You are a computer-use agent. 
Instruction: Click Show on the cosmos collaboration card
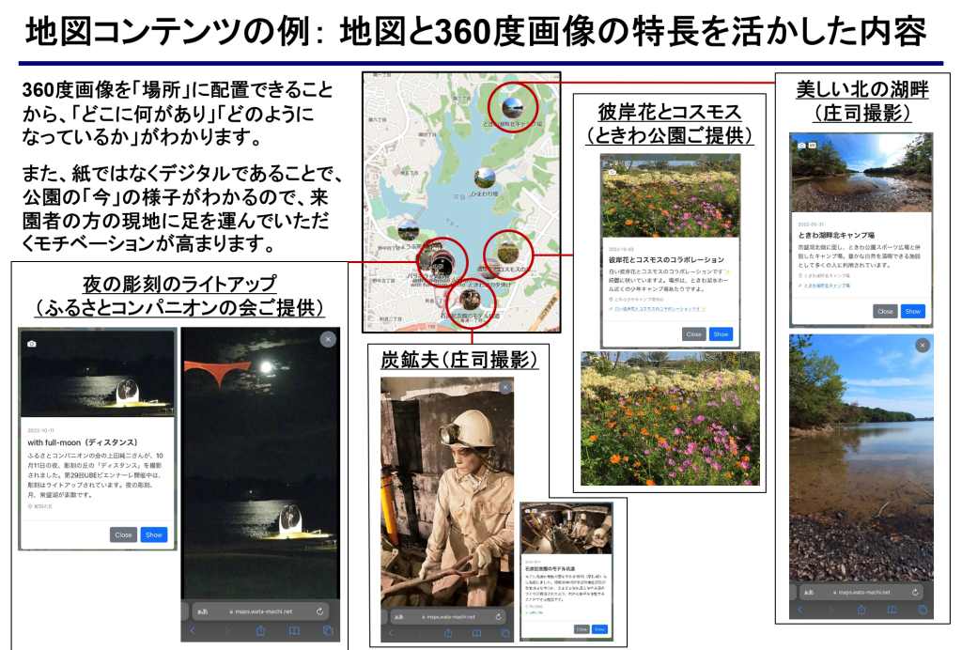tap(721, 333)
